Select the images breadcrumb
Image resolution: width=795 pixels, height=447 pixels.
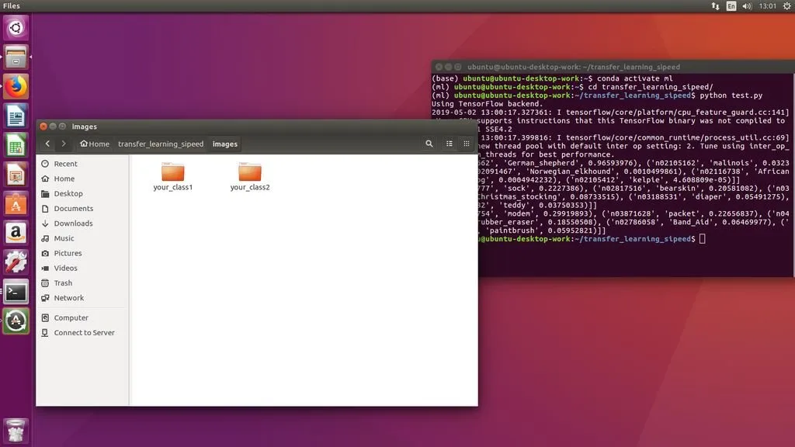coord(225,144)
